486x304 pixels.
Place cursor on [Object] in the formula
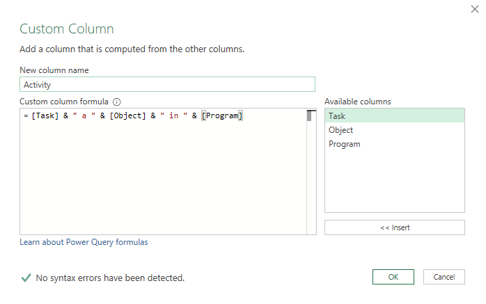coord(128,116)
